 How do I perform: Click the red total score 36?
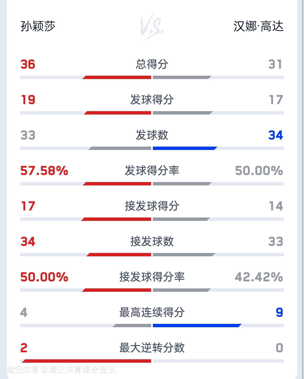(x=28, y=64)
